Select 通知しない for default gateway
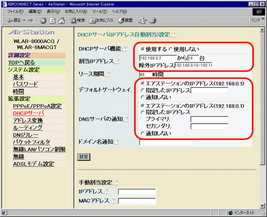 click(143, 97)
